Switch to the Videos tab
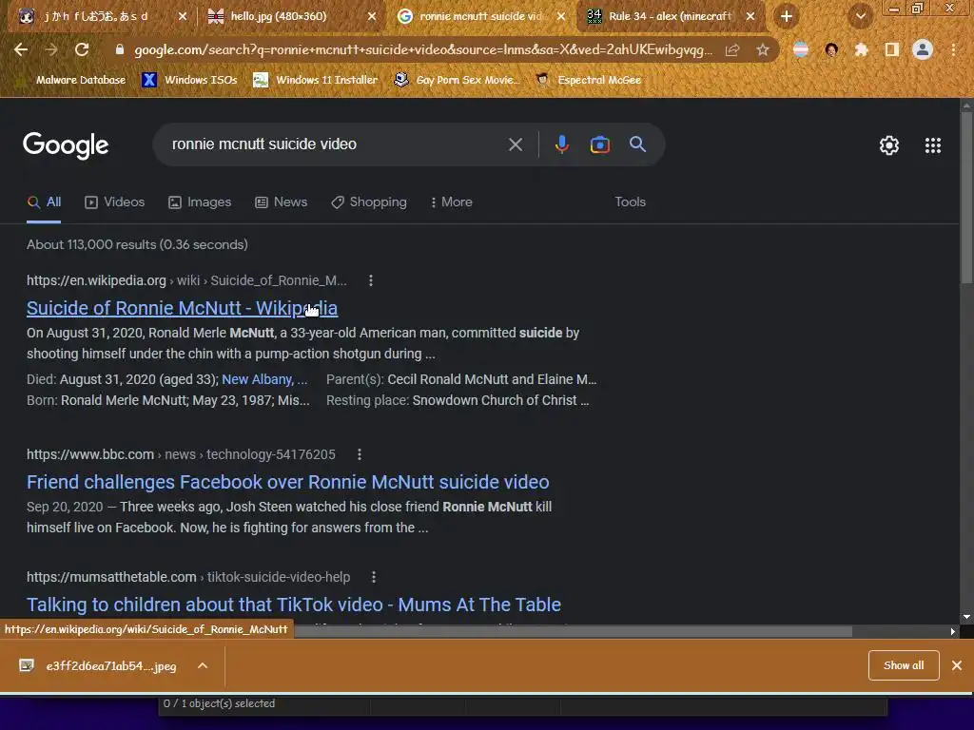The image size is (974, 730). coord(115,202)
